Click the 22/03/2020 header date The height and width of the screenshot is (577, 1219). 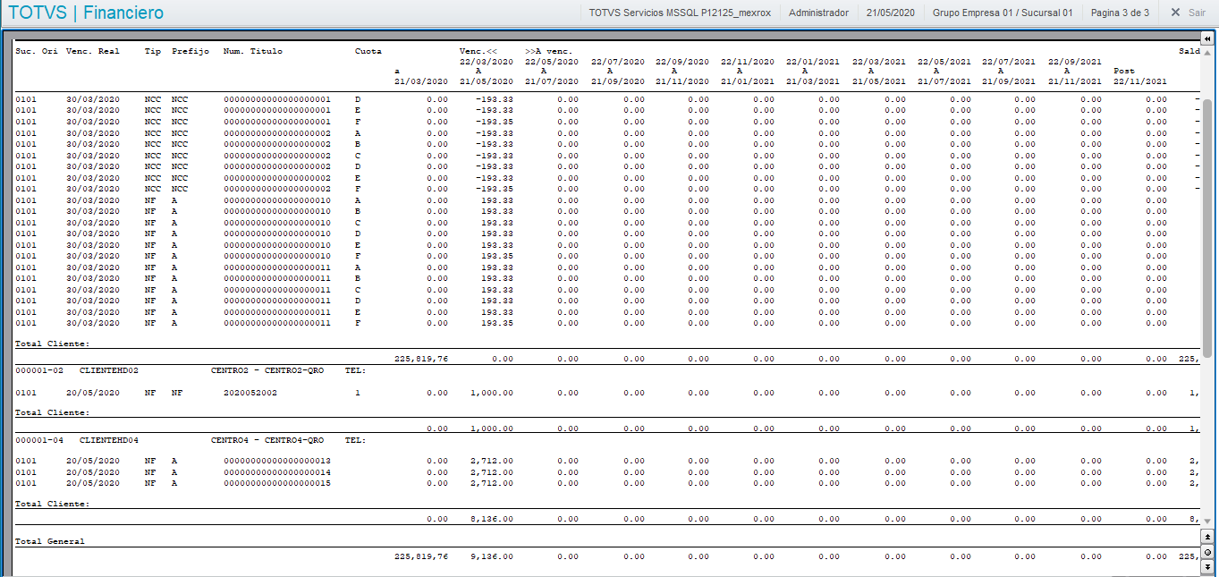coord(487,62)
